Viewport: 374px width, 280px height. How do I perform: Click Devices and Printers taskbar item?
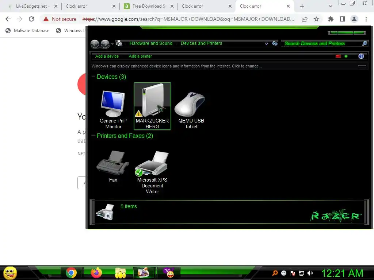(144, 273)
